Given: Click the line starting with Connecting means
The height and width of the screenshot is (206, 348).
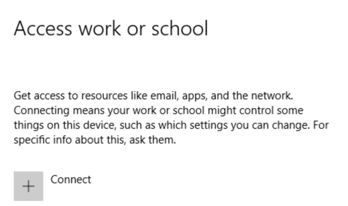Looking at the screenshot, I should 158,110.
